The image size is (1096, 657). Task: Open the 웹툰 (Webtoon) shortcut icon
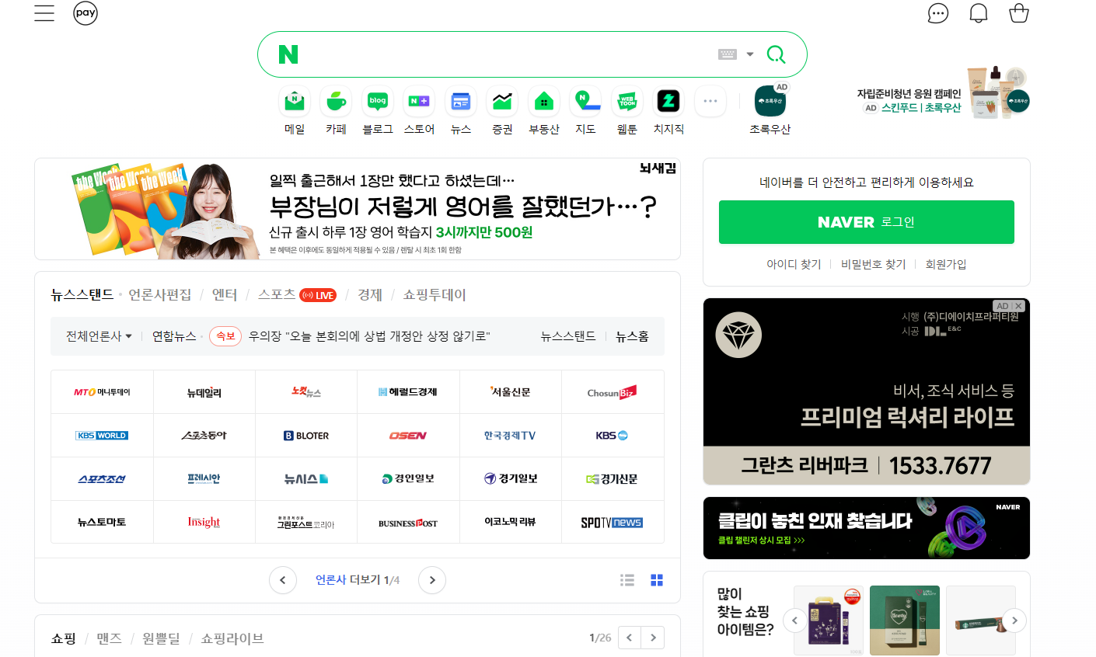click(627, 101)
